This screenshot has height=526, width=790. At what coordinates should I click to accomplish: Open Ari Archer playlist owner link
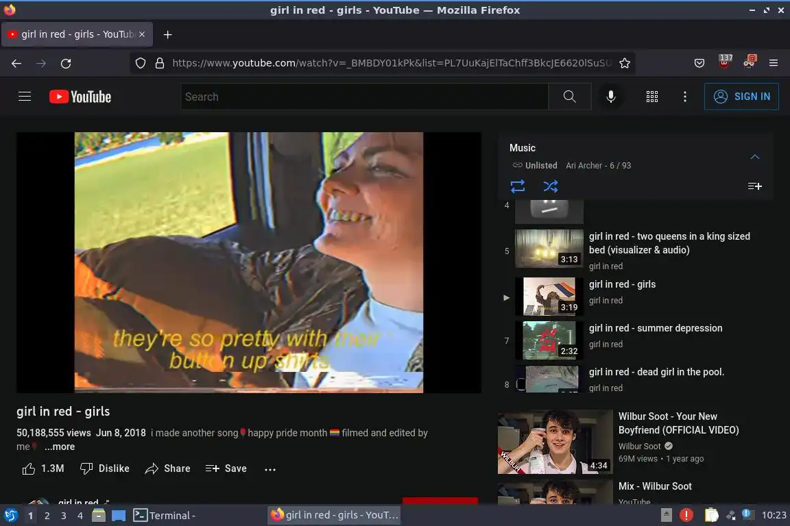pos(584,166)
